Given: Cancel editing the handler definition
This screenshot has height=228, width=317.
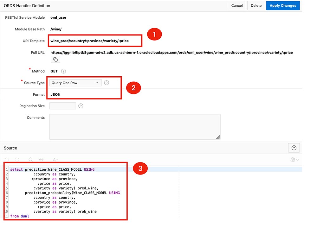Looking at the screenshot, I should [x=237, y=5].
